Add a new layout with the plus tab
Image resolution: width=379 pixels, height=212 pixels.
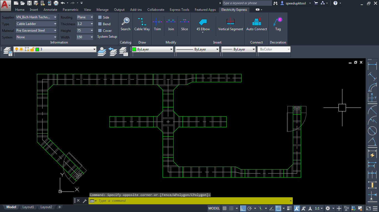[59, 207]
